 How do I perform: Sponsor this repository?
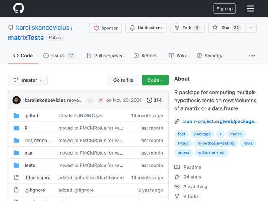click(x=106, y=28)
